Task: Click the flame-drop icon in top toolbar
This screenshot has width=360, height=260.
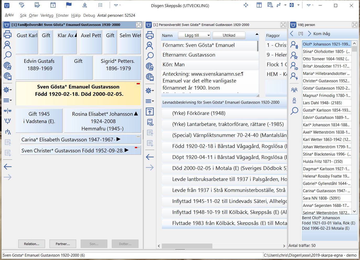Action: tap(85, 5)
